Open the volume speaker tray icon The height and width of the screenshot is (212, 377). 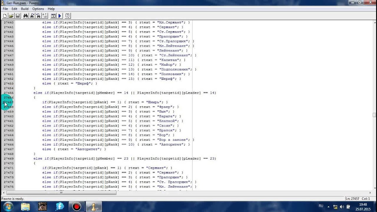coord(342,207)
